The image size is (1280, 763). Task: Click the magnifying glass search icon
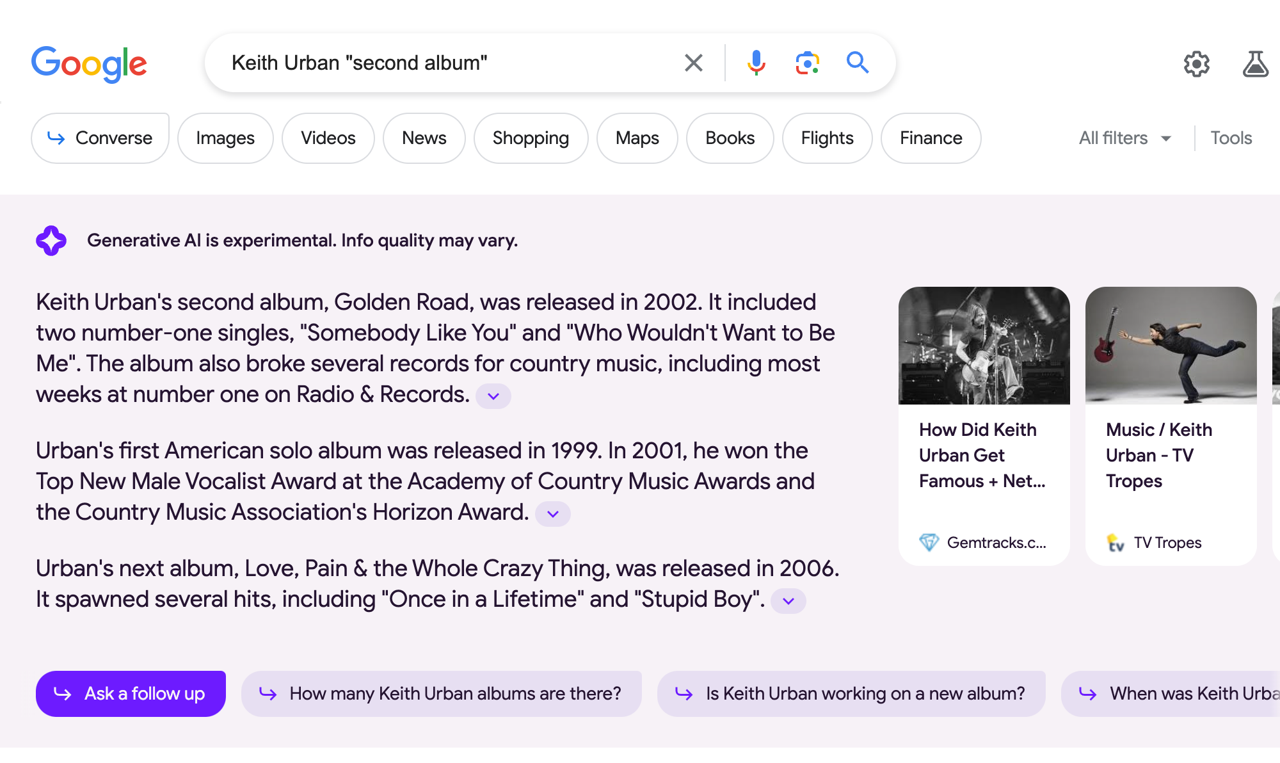click(x=858, y=63)
